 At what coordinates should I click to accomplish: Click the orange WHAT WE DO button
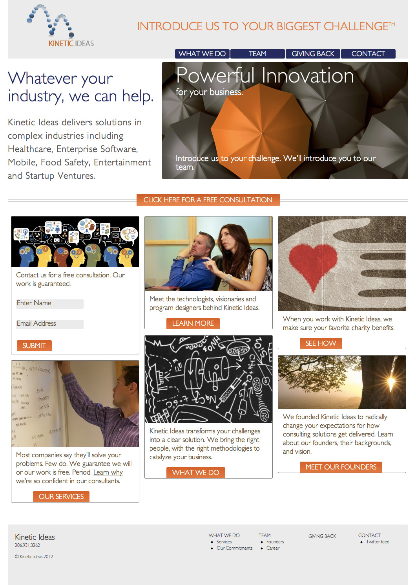195,473
